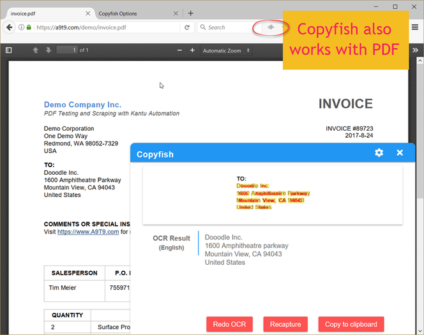The image size is (424, 335).
Task: Click the Copyfish extension icon in the toolbar
Action: [271, 27]
